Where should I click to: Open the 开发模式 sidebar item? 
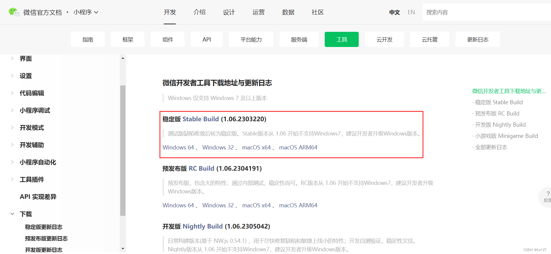click(x=32, y=128)
